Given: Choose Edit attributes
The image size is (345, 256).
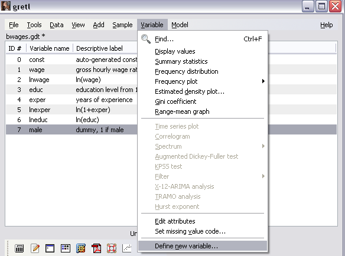Looking at the screenshot, I should tap(203, 221).
